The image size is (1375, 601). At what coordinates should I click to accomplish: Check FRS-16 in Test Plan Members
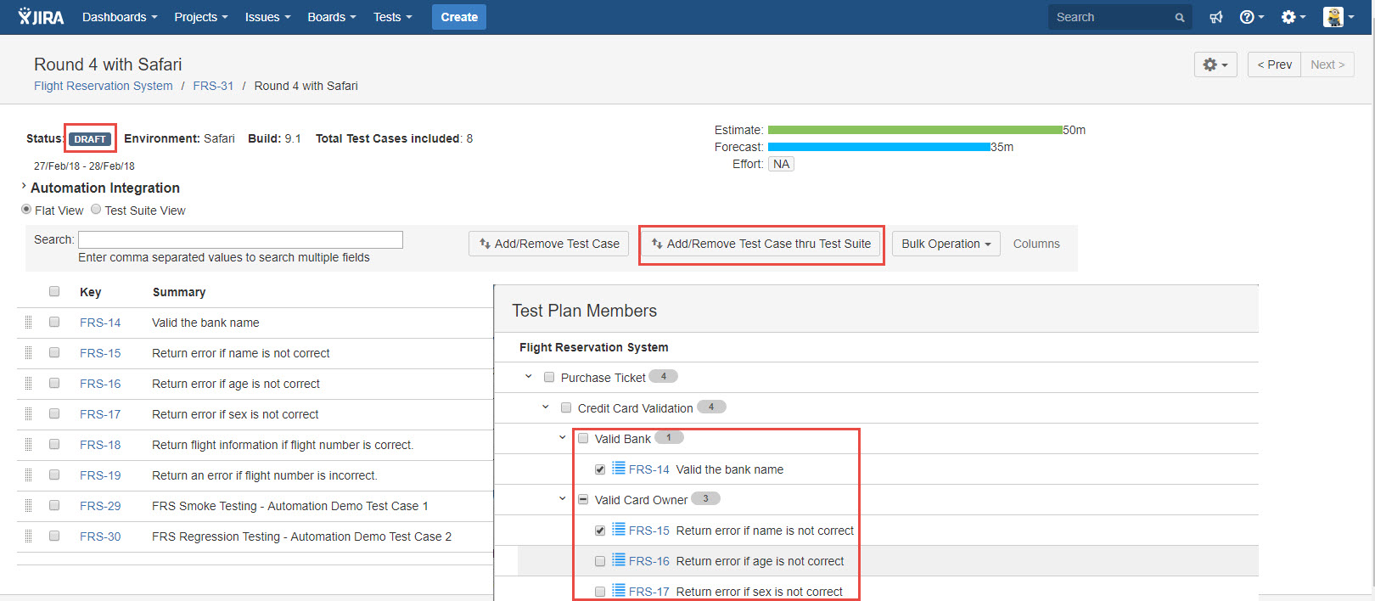600,561
